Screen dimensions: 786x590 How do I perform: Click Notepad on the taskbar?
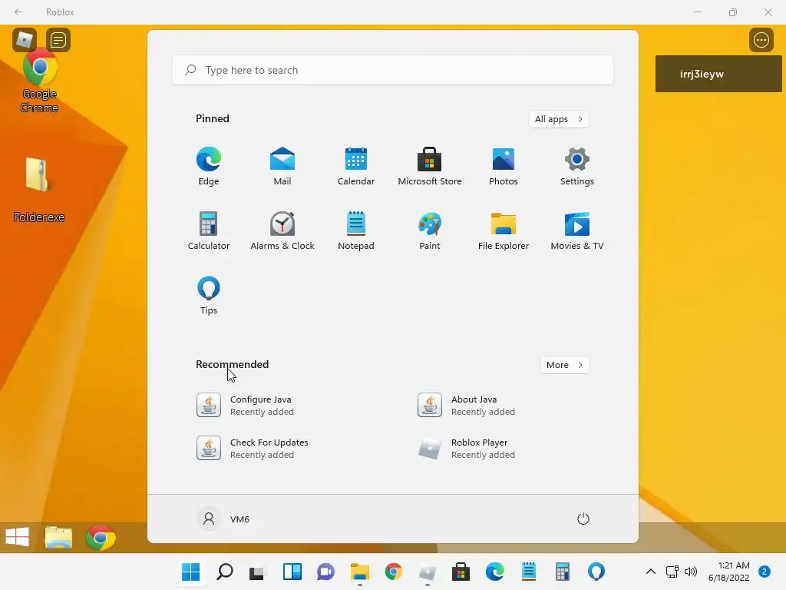pos(528,572)
